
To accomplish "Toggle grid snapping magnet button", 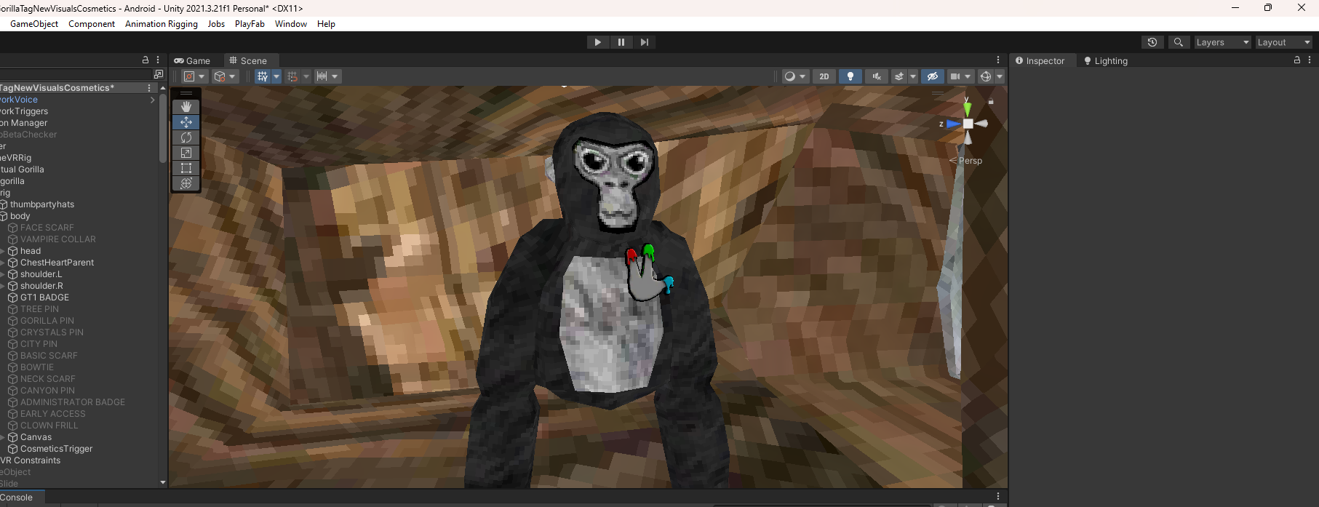I will click(292, 76).
